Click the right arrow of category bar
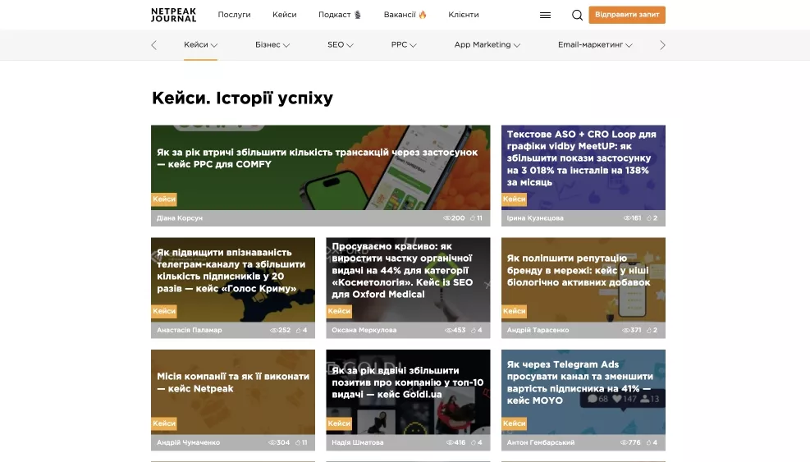Viewport: 810px width, 462px height. click(x=662, y=45)
